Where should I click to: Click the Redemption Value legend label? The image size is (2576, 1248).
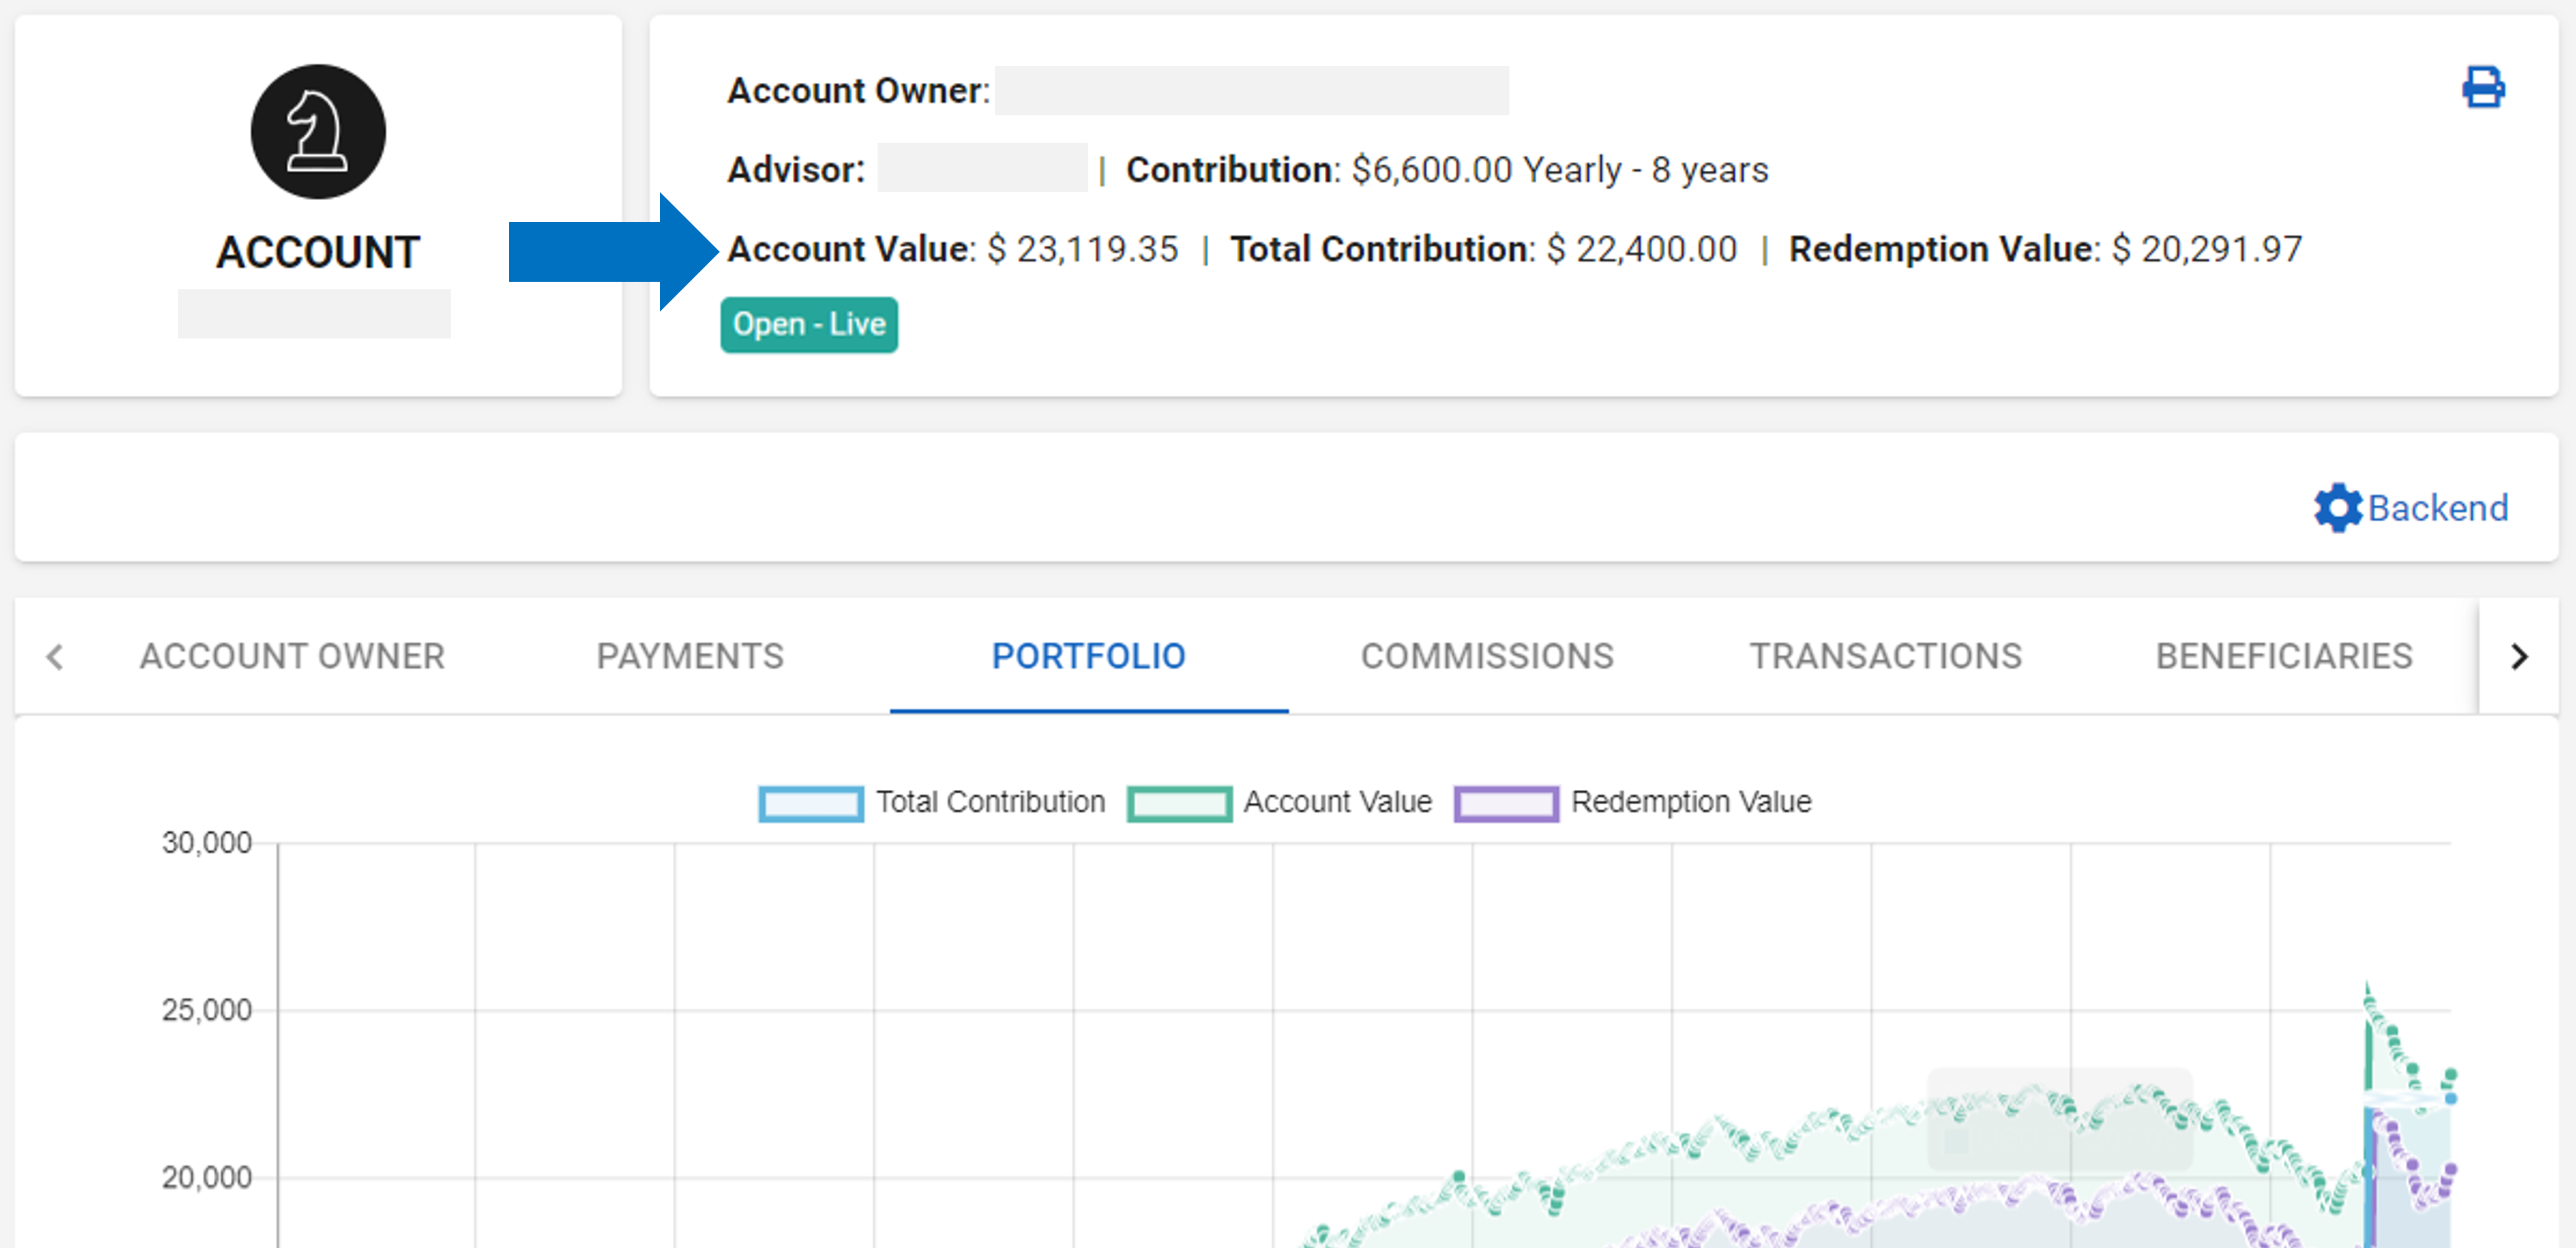pos(1691,802)
